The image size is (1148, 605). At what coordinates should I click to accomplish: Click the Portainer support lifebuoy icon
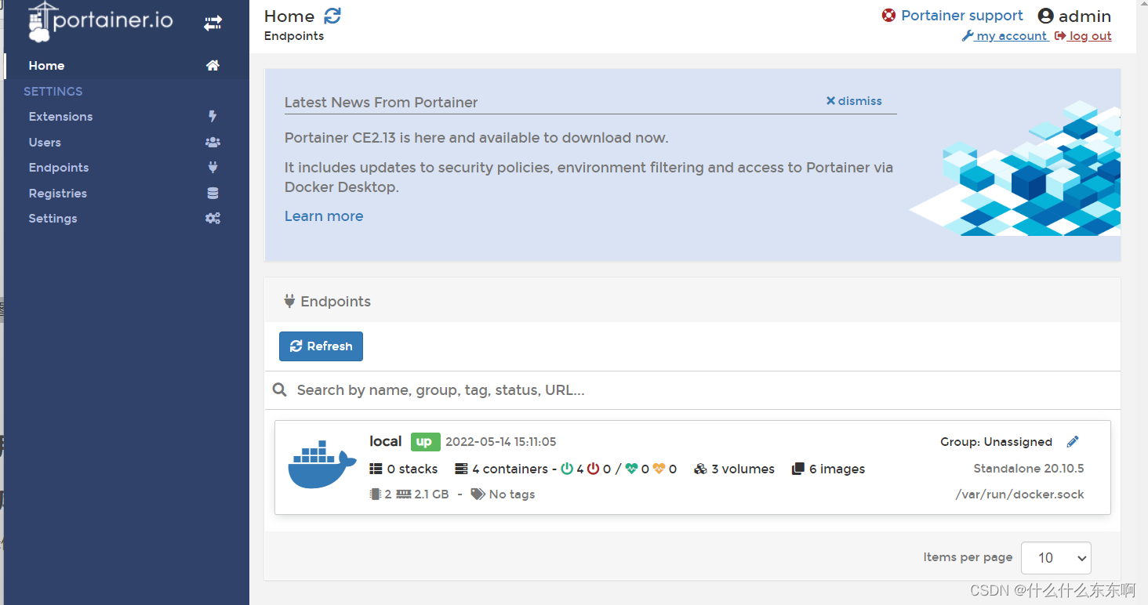pos(888,16)
